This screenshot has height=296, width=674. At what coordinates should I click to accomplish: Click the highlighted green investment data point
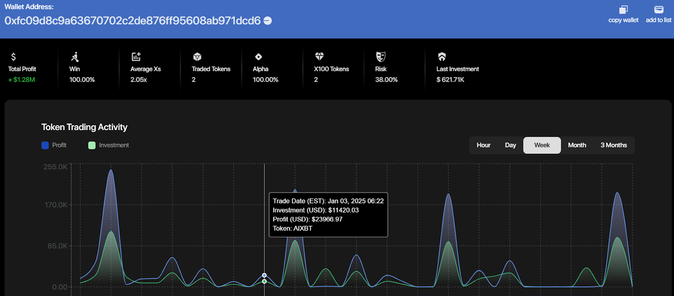click(x=265, y=281)
